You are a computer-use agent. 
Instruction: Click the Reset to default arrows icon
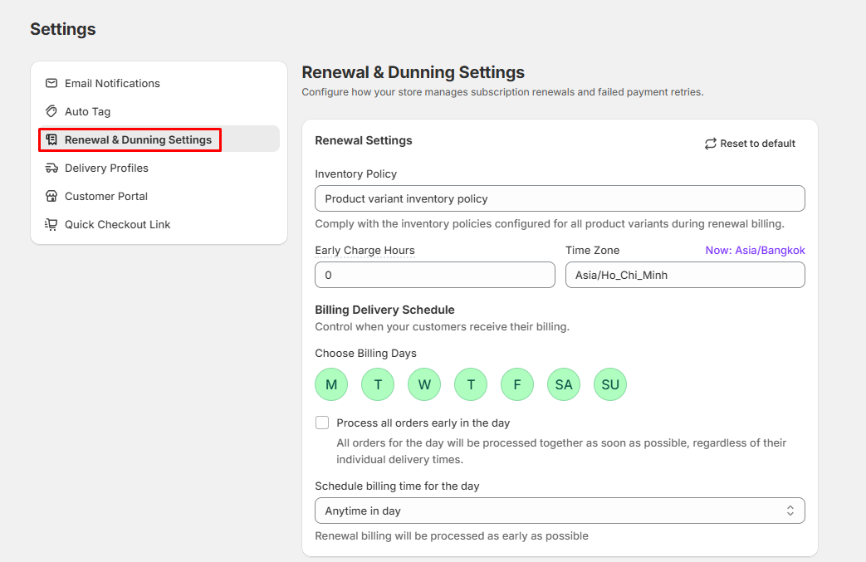(x=710, y=144)
